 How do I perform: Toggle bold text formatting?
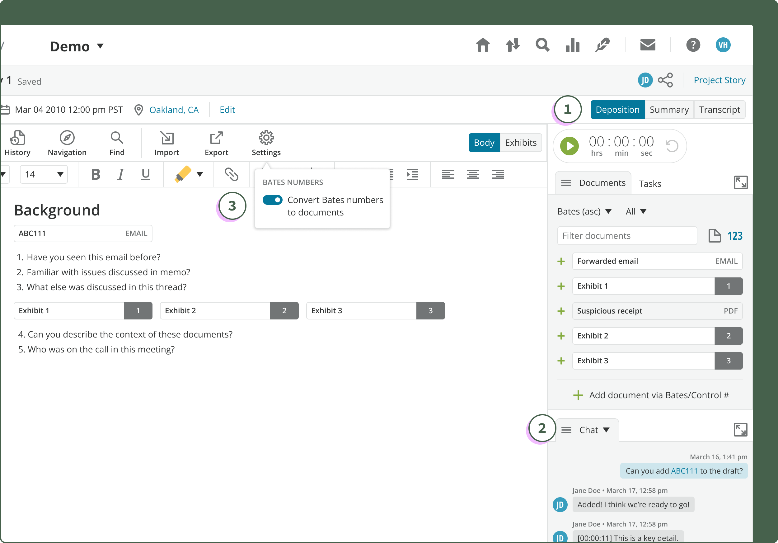tap(96, 174)
